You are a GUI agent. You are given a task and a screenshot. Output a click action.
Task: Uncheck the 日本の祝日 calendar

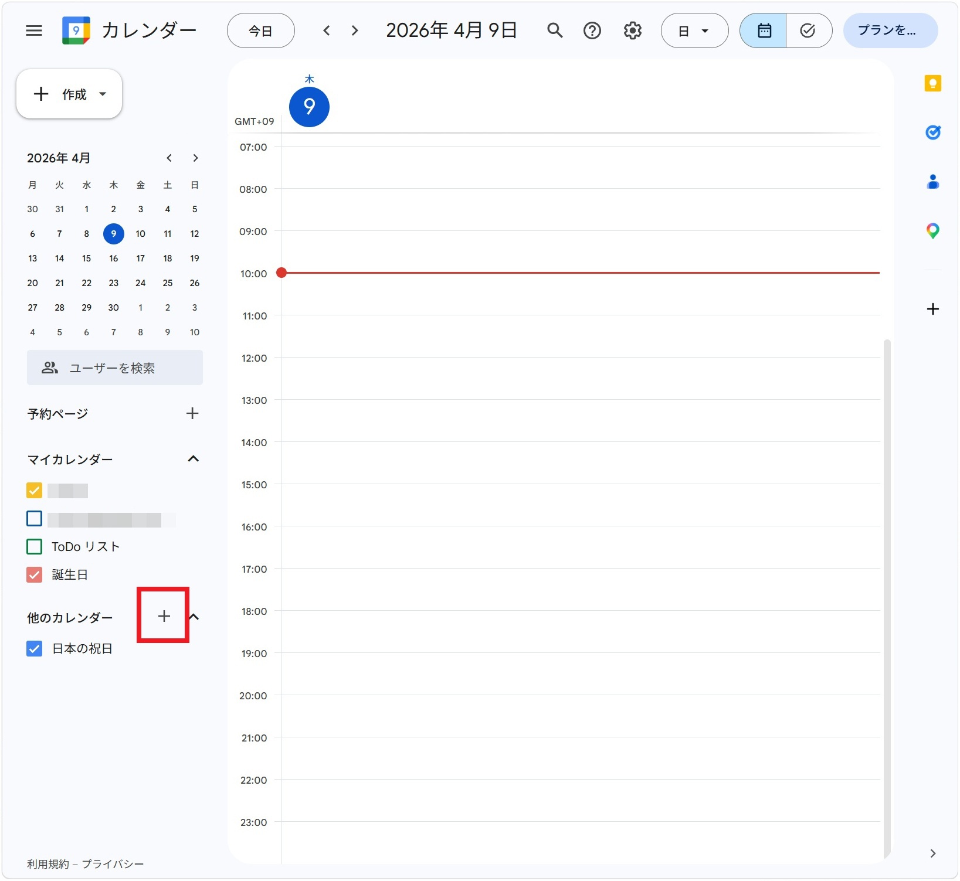[x=34, y=648]
